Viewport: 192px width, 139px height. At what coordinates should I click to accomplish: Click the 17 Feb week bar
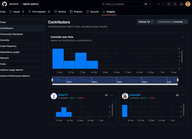click(x=81, y=61)
